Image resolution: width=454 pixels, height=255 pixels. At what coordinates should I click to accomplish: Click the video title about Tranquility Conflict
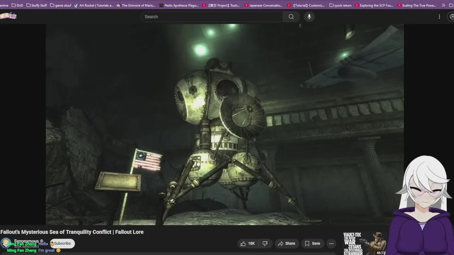point(72,232)
